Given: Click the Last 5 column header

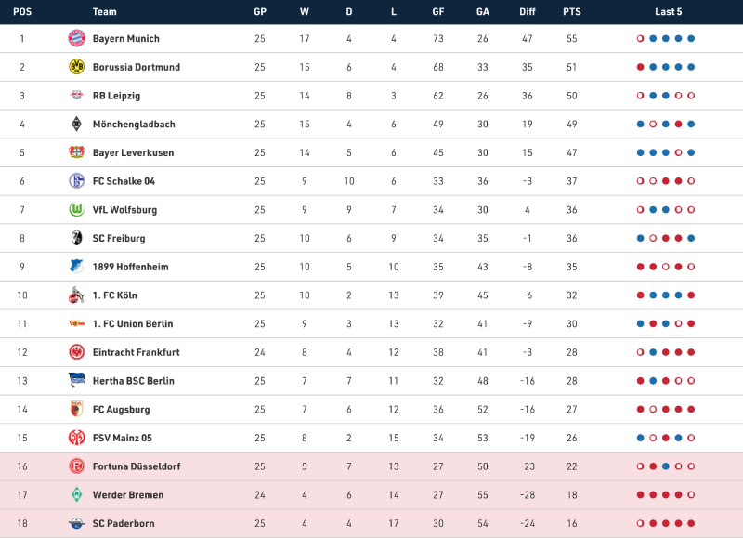Looking at the screenshot, I should (x=668, y=12).
